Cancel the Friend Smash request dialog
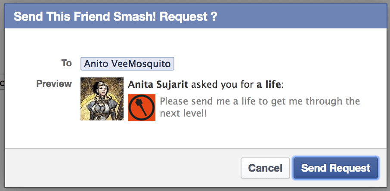Image resolution: width=390 pixels, height=191 pixels. [265, 168]
